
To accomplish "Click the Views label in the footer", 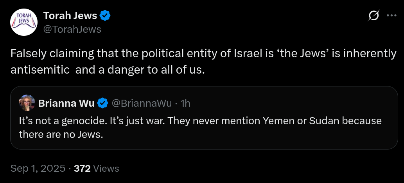I will [x=106, y=168].
